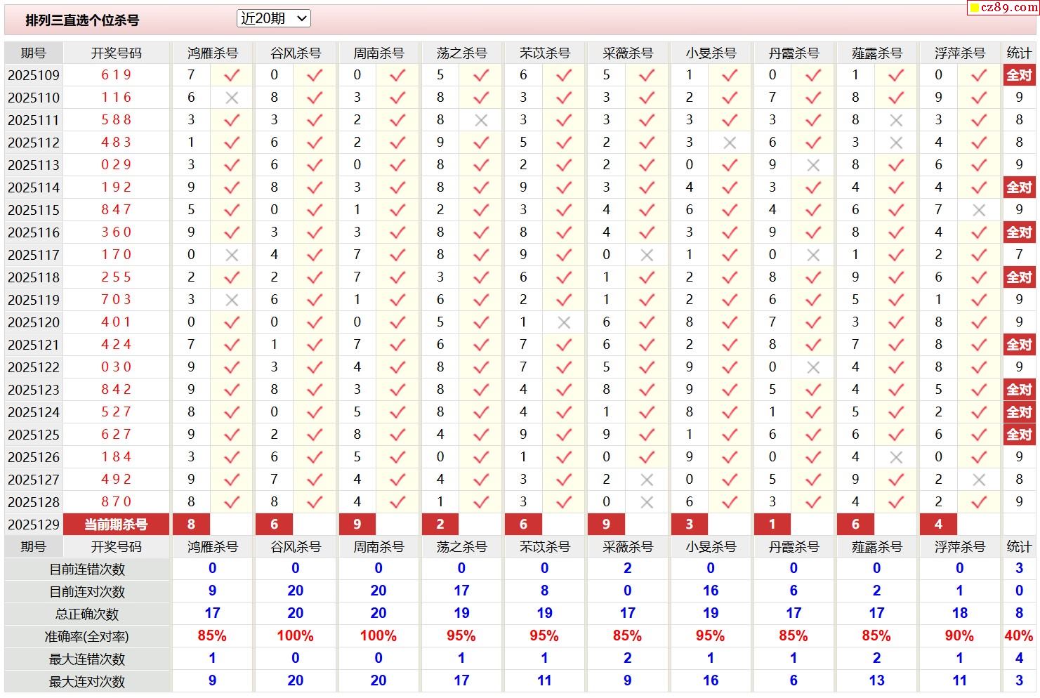1040x698 pixels.
Task: Click the cross mark for 浮萍杀号 in row 2025127
Action: pyautogui.click(x=979, y=480)
